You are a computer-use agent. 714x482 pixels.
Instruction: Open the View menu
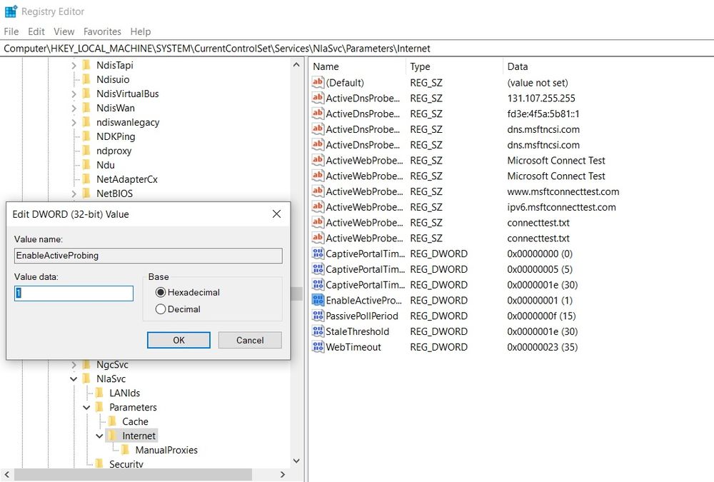pyautogui.click(x=64, y=31)
